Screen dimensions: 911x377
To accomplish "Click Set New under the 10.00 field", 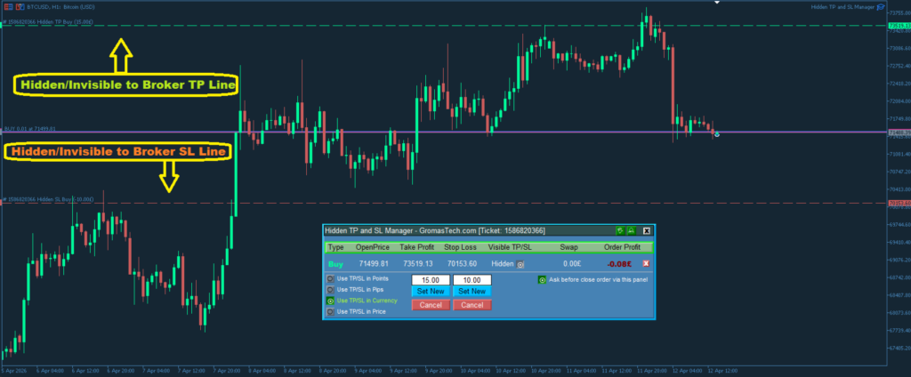I will click(x=472, y=291).
